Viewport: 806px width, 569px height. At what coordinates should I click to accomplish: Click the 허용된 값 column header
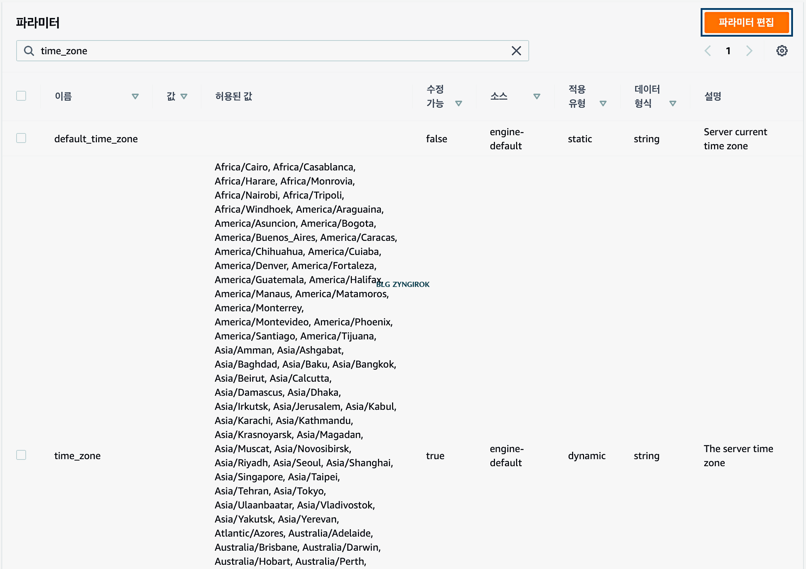pyautogui.click(x=234, y=96)
